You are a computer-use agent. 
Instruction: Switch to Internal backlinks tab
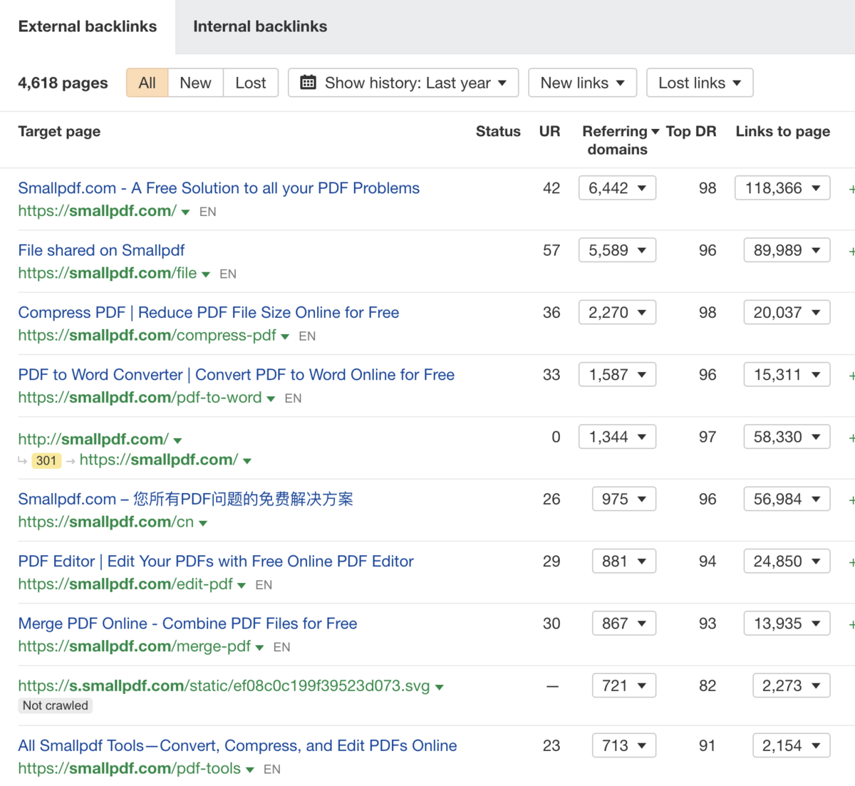[x=260, y=26]
